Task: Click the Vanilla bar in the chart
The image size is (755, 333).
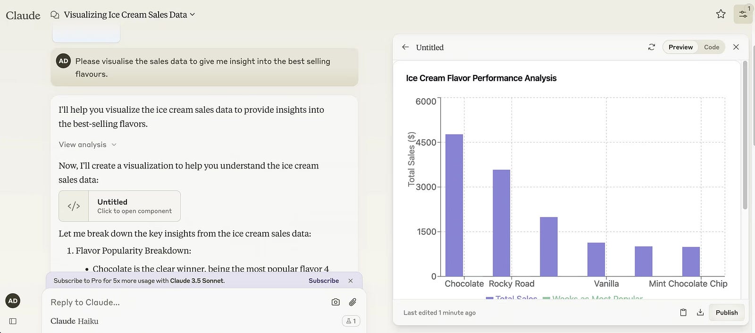Action: pos(596,259)
